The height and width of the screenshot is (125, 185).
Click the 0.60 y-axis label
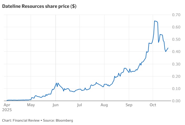(176, 27)
